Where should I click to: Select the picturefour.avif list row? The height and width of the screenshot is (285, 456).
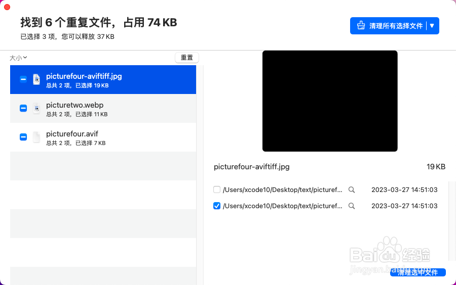click(103, 137)
